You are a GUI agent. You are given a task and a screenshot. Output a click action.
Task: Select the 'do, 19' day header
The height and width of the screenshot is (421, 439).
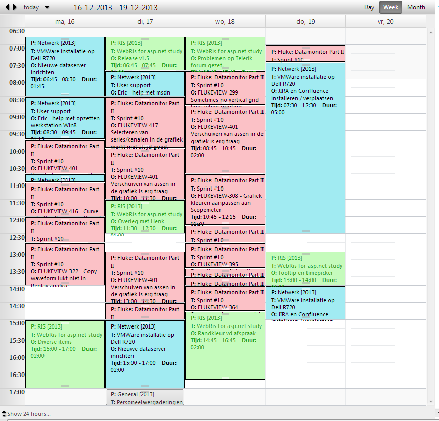pos(305,22)
